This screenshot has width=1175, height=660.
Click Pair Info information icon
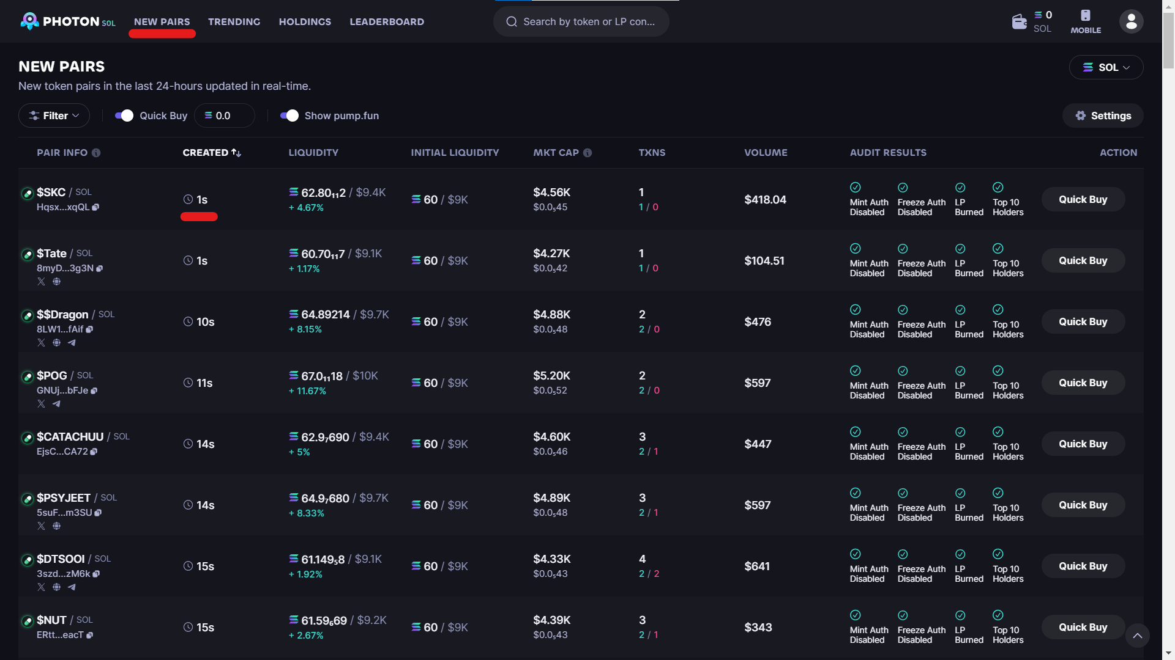96,153
